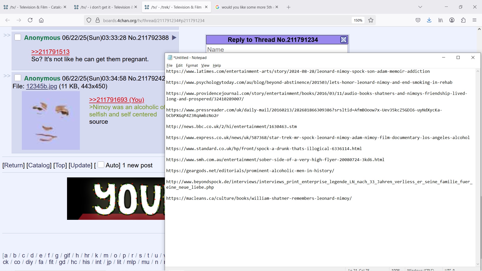The image size is (482, 271).
Task: Click the browser page scrollbar up arrow
Action: (x=479, y=29)
